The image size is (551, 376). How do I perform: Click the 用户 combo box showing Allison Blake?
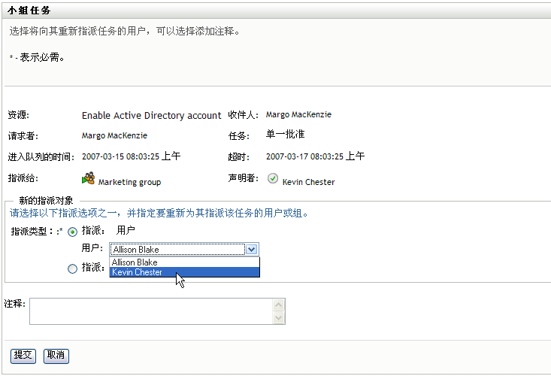[x=177, y=249]
